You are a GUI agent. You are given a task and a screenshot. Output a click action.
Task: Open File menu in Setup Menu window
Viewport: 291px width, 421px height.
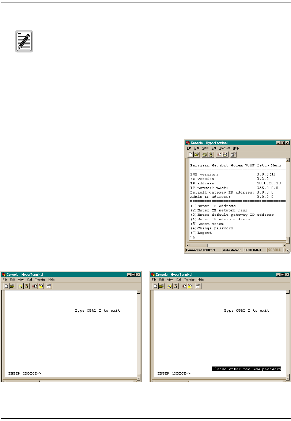point(189,148)
